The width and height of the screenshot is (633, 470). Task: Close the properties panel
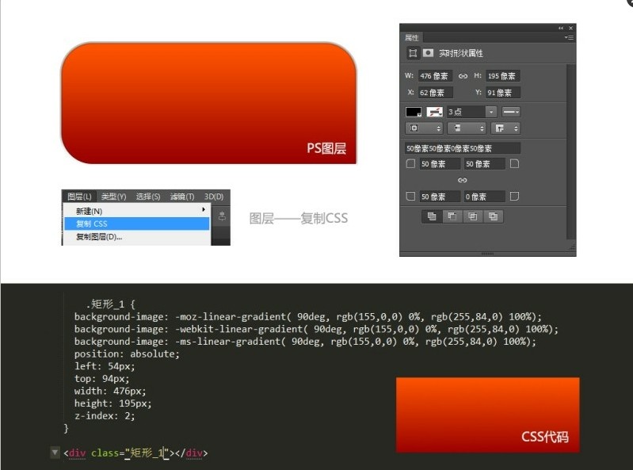[x=571, y=28]
